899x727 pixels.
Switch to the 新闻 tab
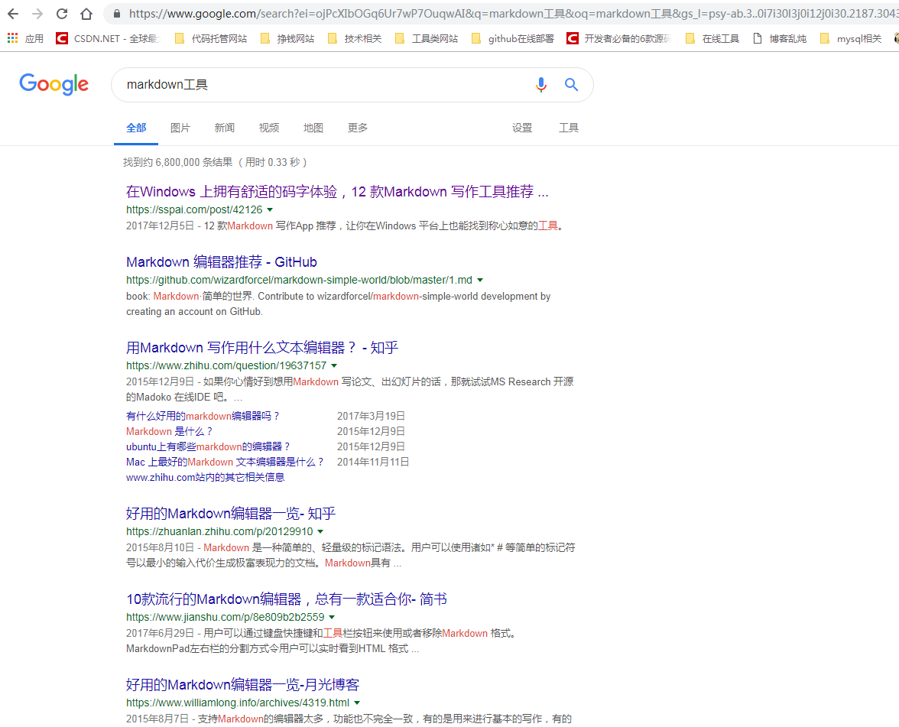[224, 128]
